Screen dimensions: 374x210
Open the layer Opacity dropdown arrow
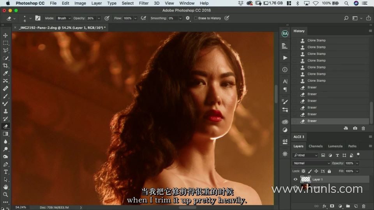click(x=357, y=163)
